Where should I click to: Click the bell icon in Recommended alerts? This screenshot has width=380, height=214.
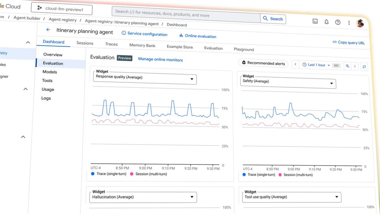click(x=244, y=62)
